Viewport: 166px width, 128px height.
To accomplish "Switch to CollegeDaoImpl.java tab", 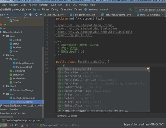I will click(84, 15).
